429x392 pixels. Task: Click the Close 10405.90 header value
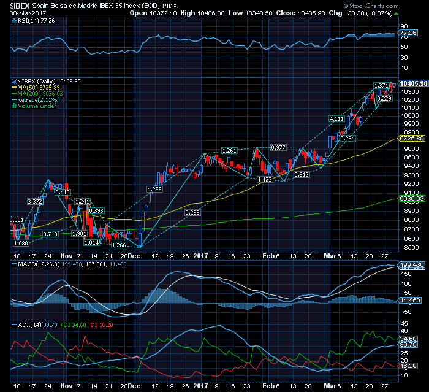[300, 13]
